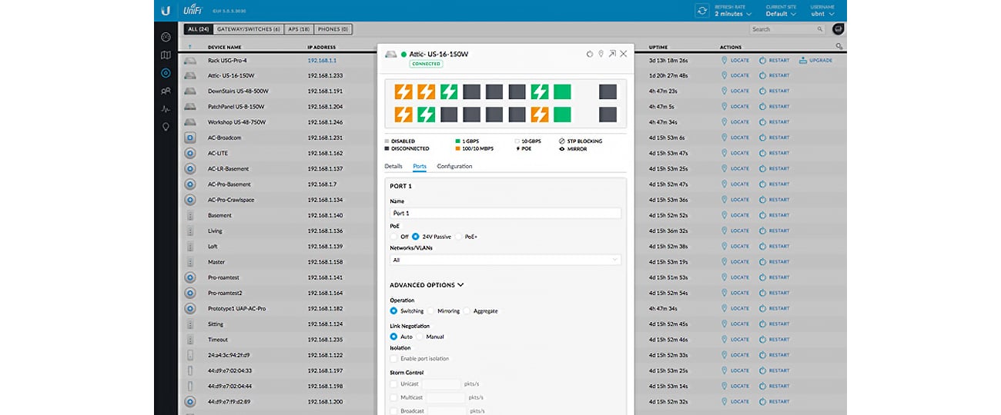The height and width of the screenshot is (415, 1001).
Task: Choose Mirroring operation
Action: pos(430,311)
